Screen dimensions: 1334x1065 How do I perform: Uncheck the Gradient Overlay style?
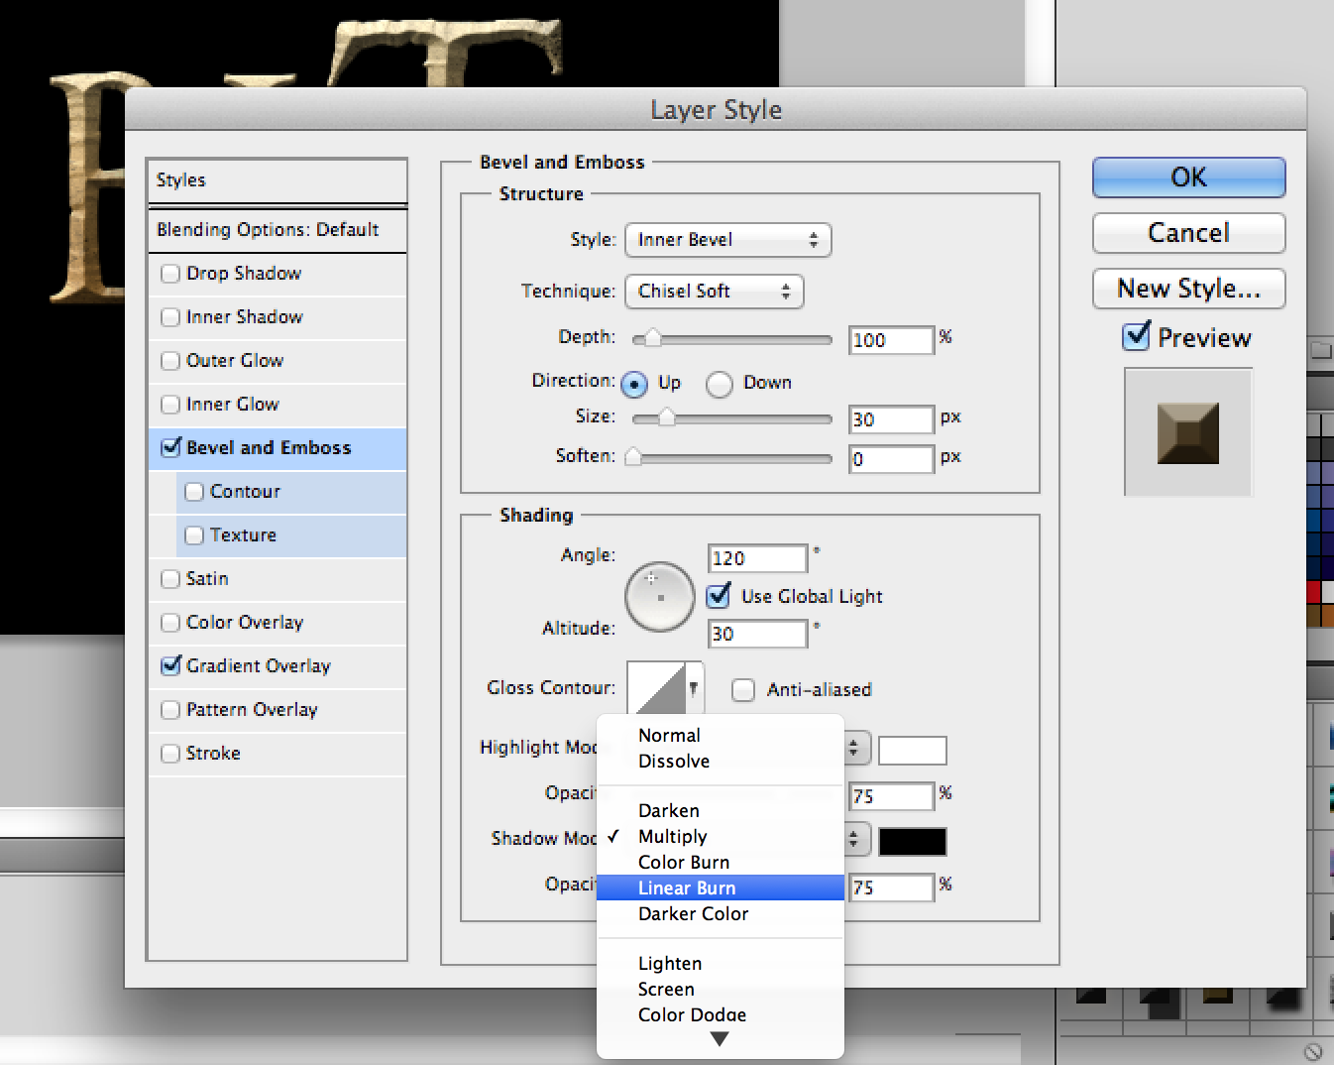coord(169,665)
